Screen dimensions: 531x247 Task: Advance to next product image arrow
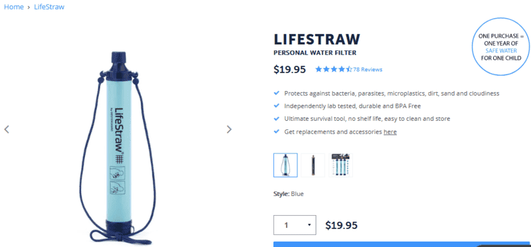pyautogui.click(x=229, y=129)
